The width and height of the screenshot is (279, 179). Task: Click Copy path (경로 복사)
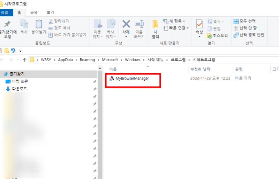pos(59,28)
